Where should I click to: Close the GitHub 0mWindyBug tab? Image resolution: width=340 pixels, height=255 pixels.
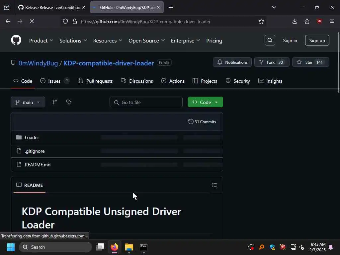[158, 7]
